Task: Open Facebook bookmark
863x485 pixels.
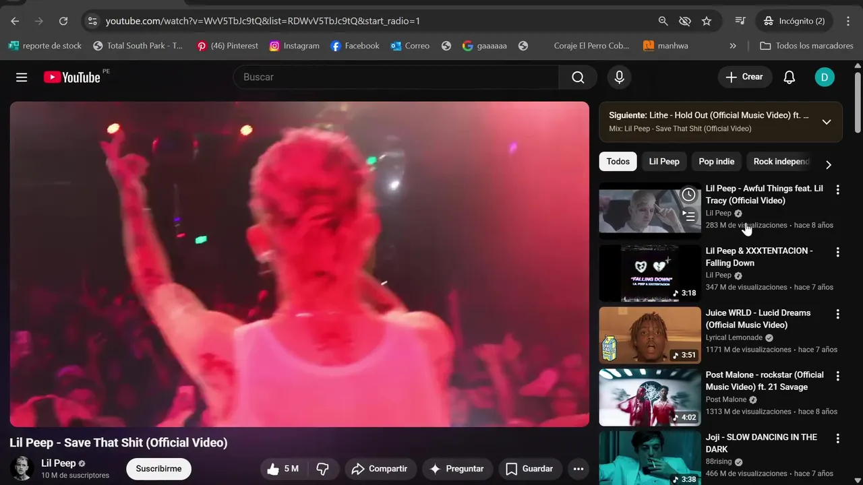Action: pos(355,46)
